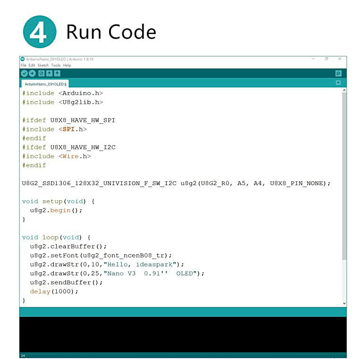This screenshot has height=359, width=357.
Task: Click the Arduino logo in title bar
Action: point(22,59)
